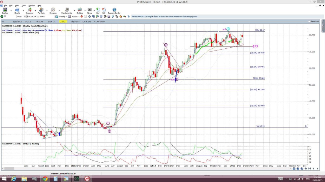Open File Explorer from the taskbar
Viewport: 325px width, 182px height.
point(24,179)
